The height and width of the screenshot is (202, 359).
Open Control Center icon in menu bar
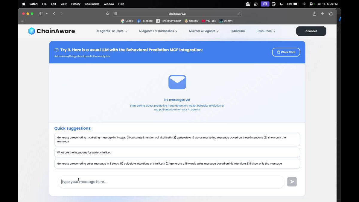click(312, 4)
